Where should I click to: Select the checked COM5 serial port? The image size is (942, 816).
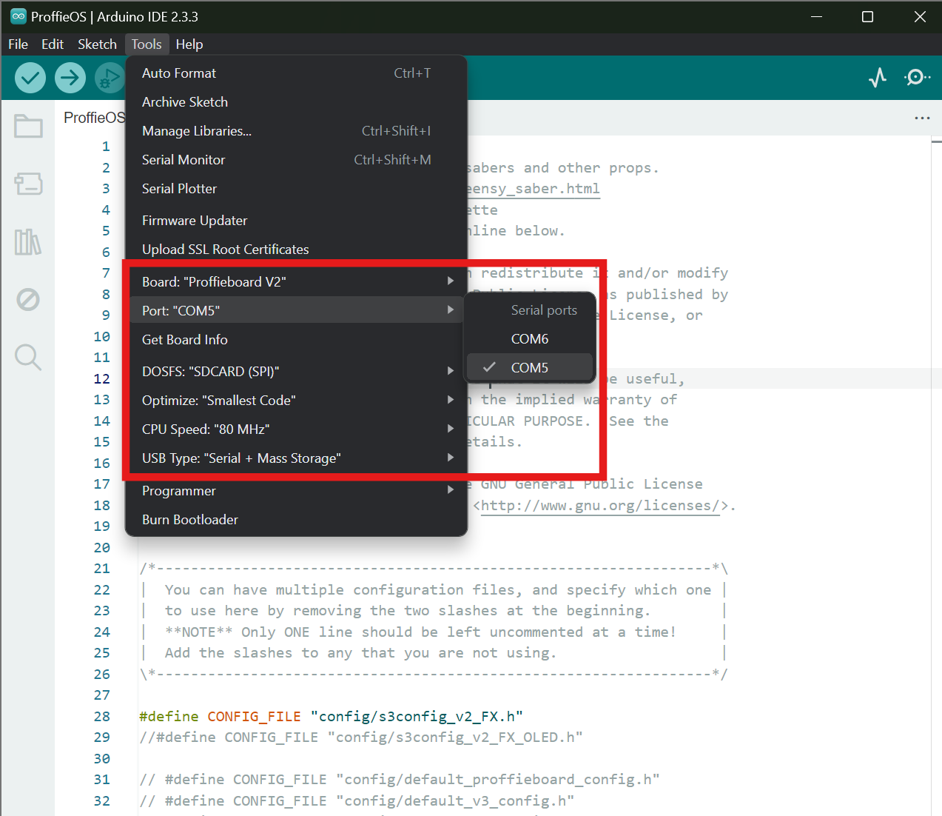[x=530, y=368]
